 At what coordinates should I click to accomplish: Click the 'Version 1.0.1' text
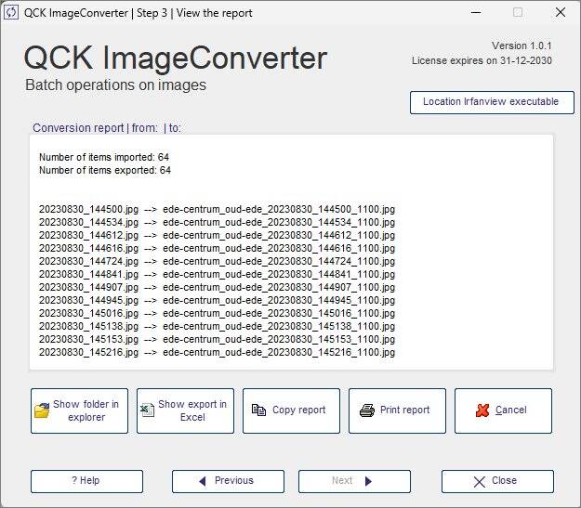click(x=522, y=46)
